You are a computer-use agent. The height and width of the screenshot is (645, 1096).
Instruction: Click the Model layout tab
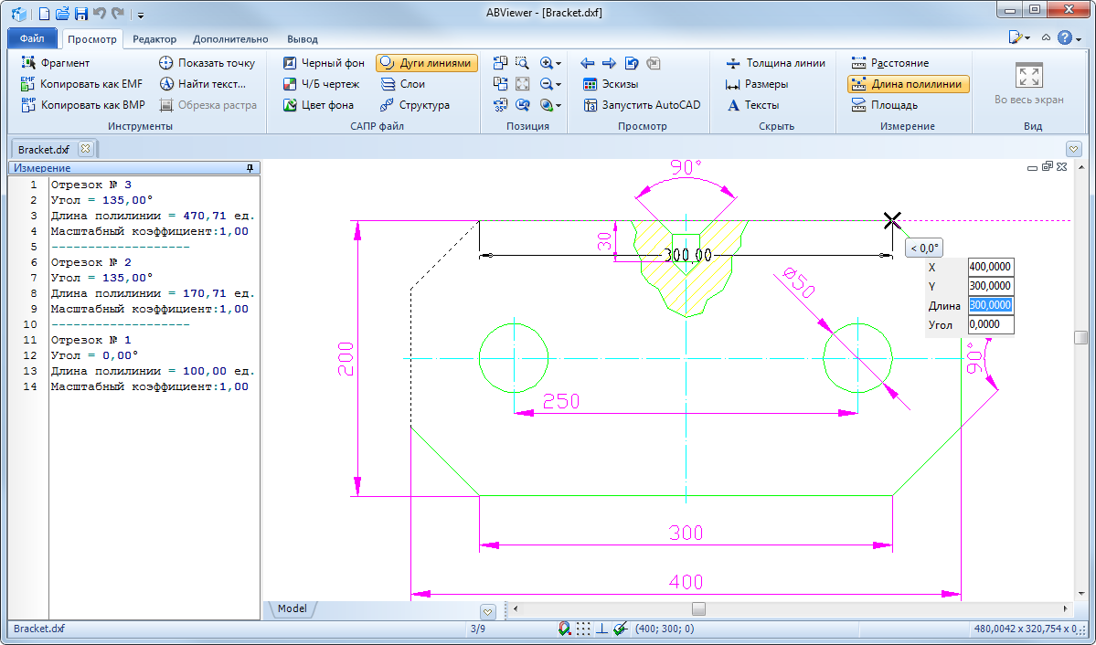(x=293, y=608)
